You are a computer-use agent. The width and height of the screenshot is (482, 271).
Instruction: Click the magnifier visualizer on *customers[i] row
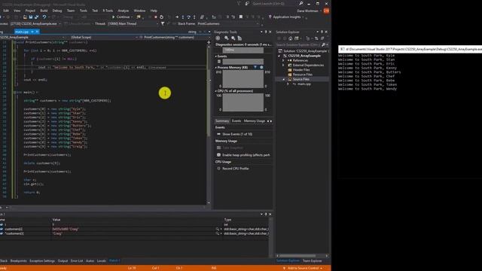pos(218,233)
